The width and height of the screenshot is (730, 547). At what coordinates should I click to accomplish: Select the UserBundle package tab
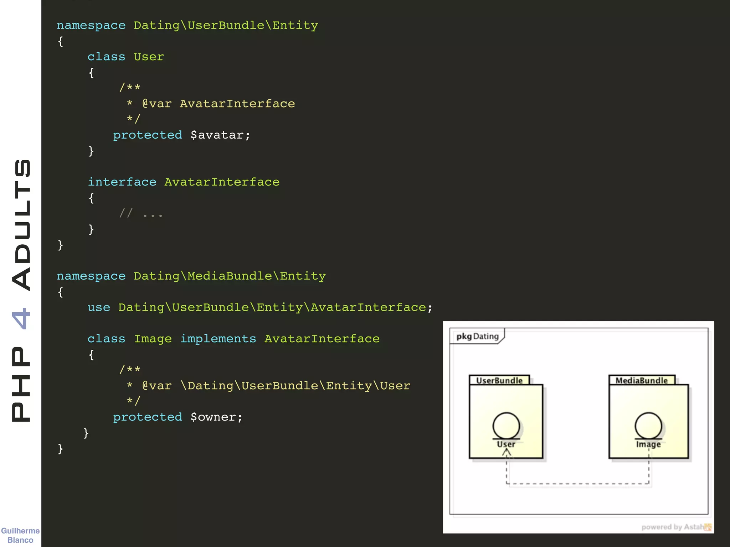(x=499, y=380)
